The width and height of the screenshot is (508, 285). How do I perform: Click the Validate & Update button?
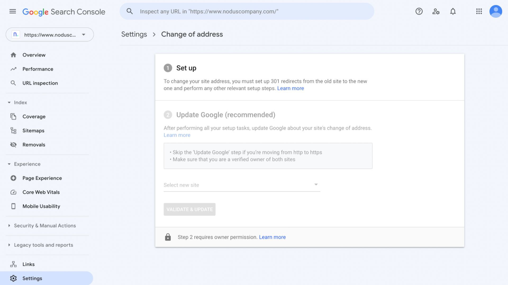click(x=189, y=209)
